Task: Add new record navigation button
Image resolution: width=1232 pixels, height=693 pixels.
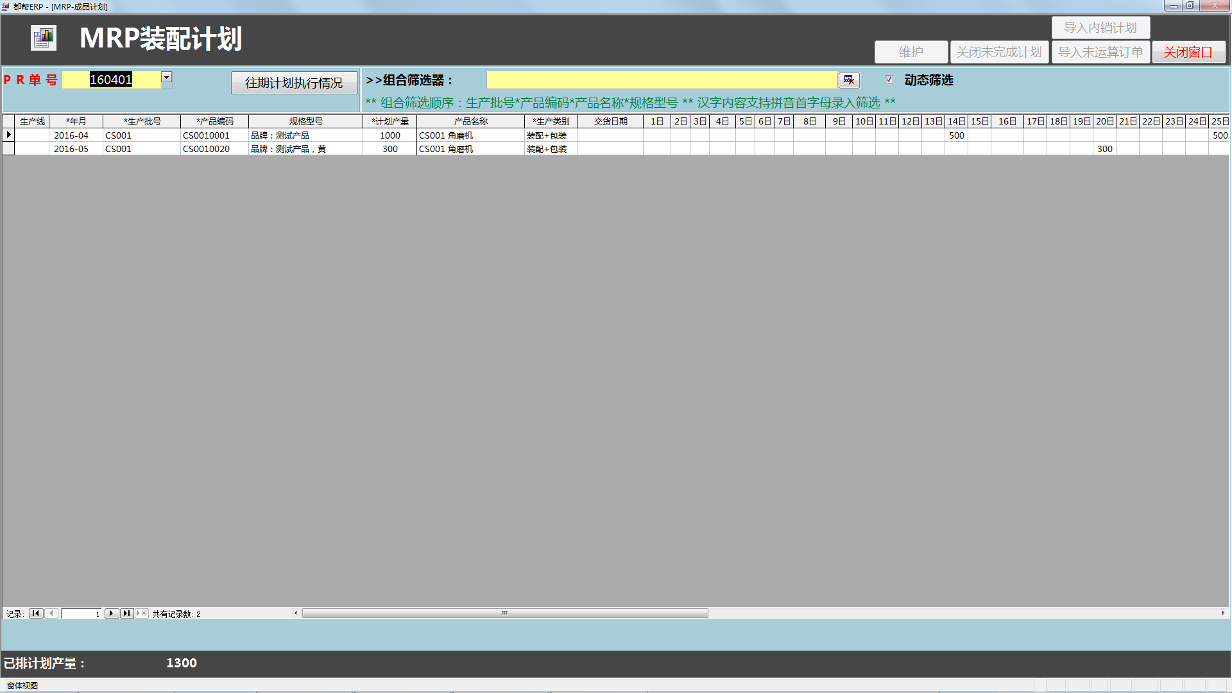Action: (x=142, y=613)
